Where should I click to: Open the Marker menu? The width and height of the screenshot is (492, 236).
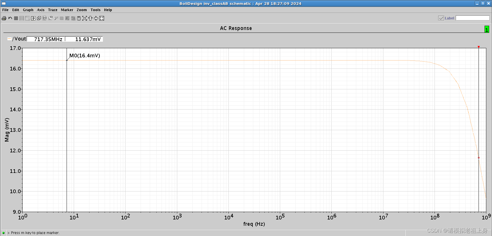coord(67,10)
